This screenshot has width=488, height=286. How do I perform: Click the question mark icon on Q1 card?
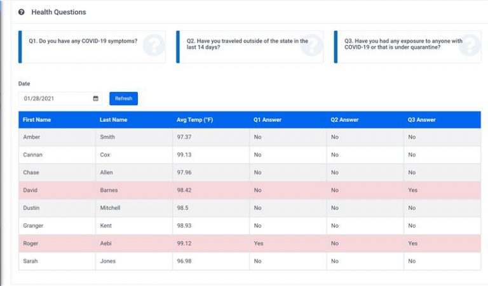(153, 46)
